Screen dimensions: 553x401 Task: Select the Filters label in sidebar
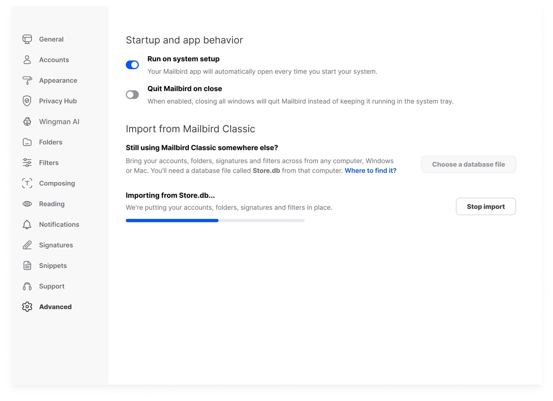click(49, 163)
